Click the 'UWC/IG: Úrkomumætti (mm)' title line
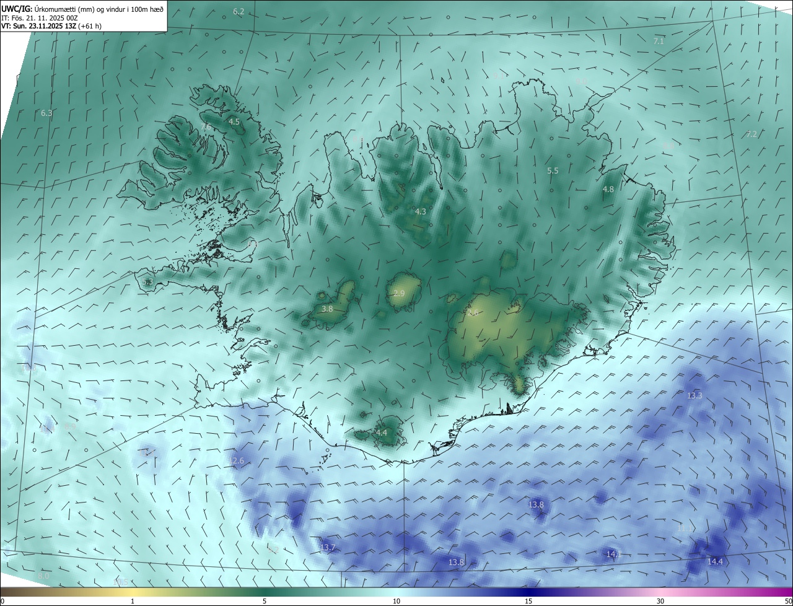 click(82, 8)
